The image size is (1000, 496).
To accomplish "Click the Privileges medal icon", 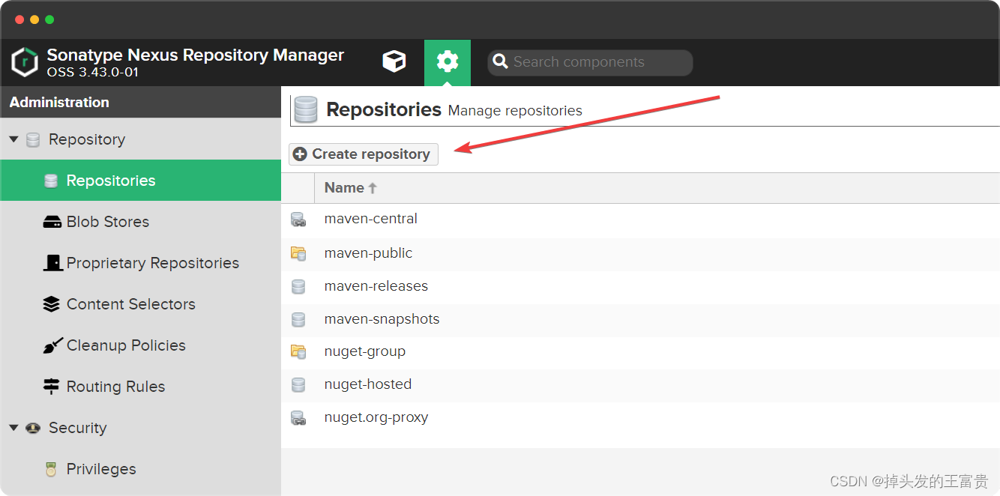I will tap(51, 469).
